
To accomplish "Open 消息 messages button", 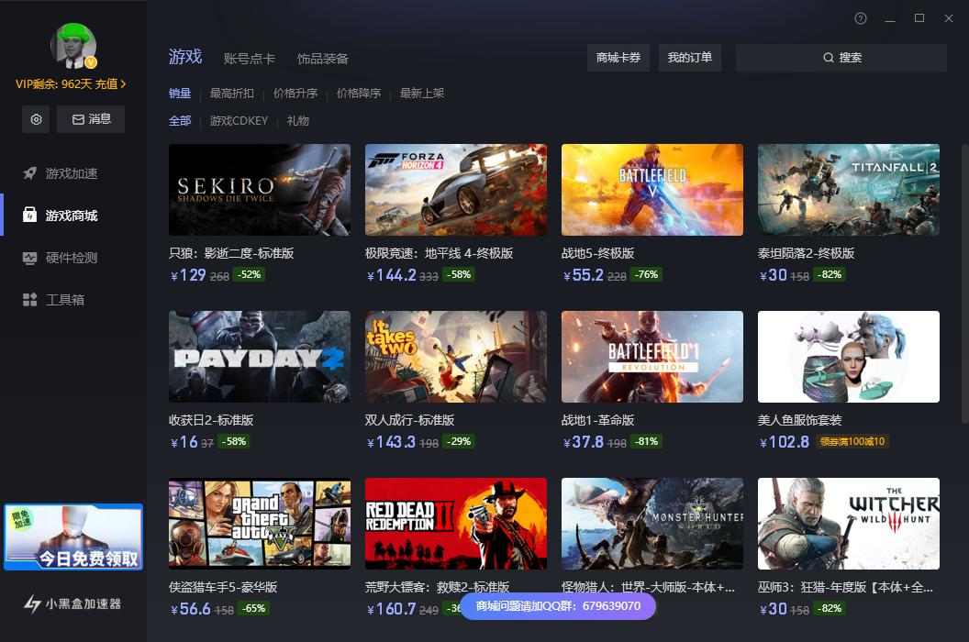I will pos(91,119).
